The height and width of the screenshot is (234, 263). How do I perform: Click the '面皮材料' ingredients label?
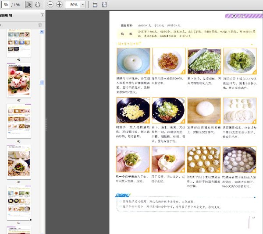click(x=127, y=25)
